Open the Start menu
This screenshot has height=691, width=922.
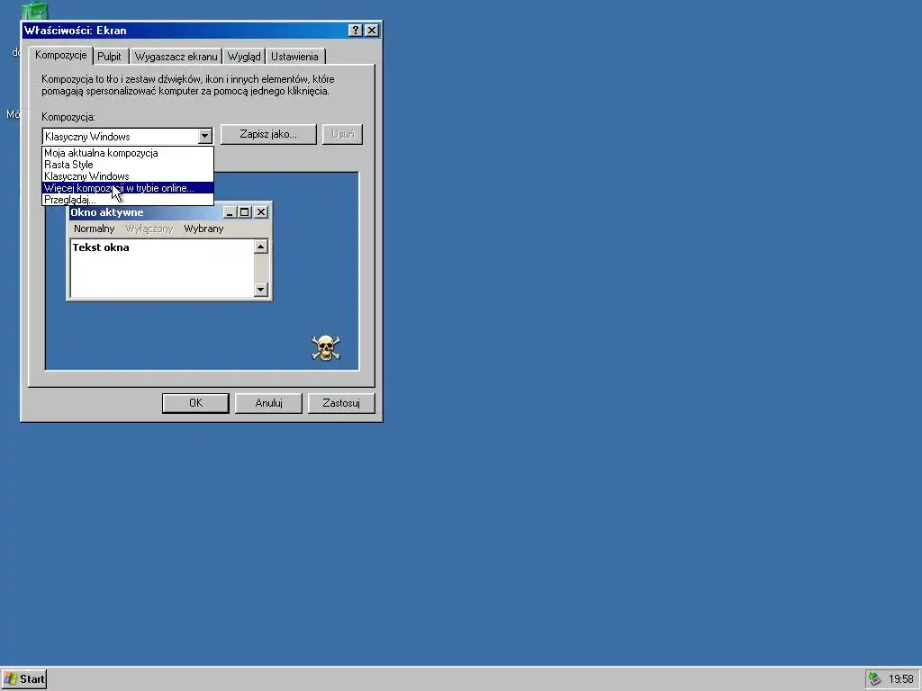[24, 679]
